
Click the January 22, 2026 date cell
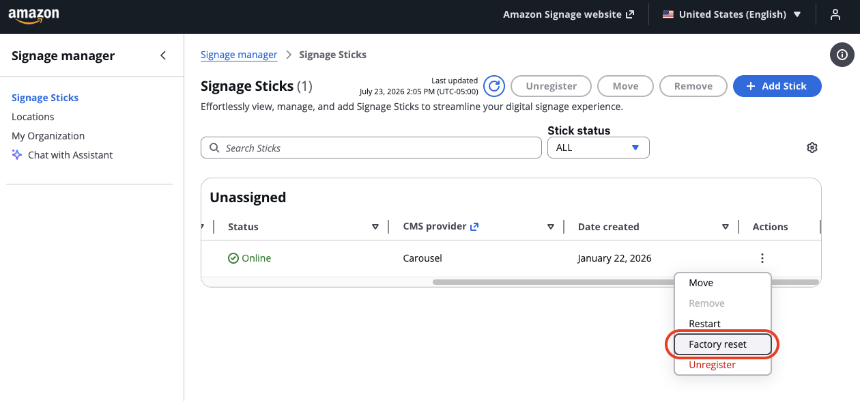click(x=614, y=258)
